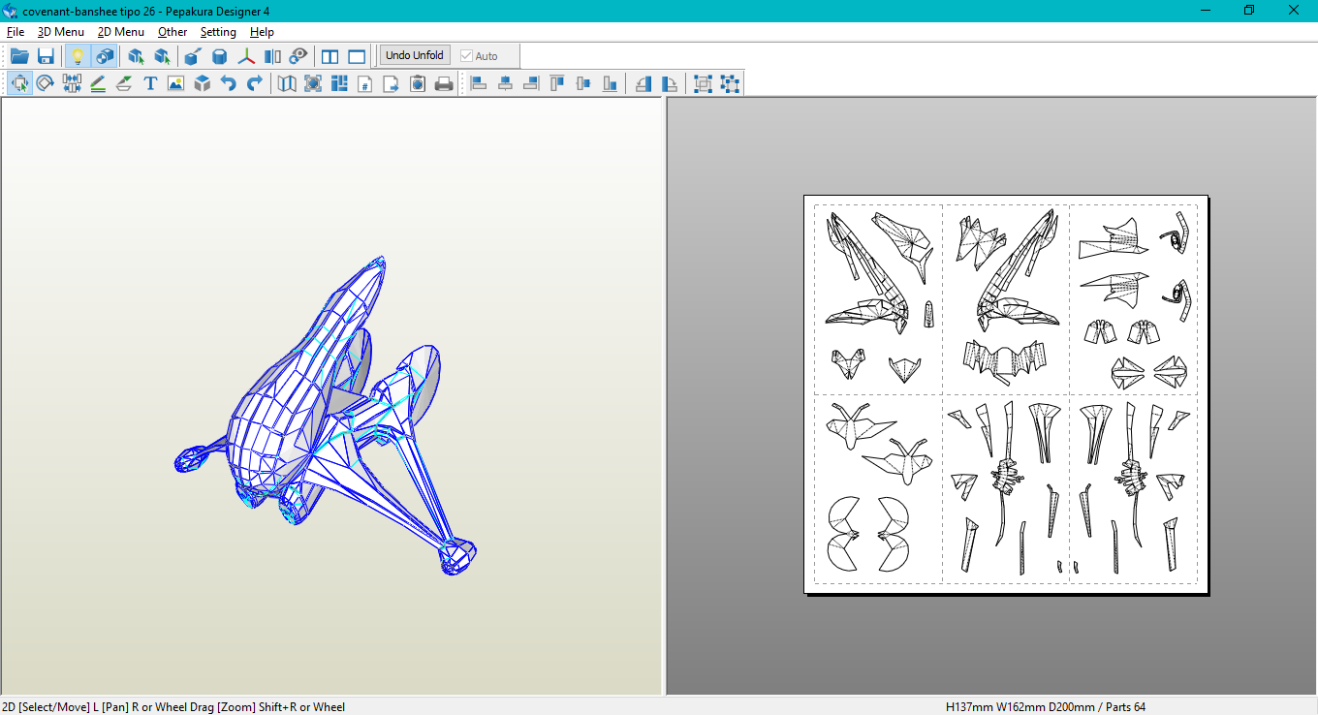Image resolution: width=1318 pixels, height=715 pixels.
Task: Click the arrange parts blue blocks icon
Action: [x=339, y=83]
